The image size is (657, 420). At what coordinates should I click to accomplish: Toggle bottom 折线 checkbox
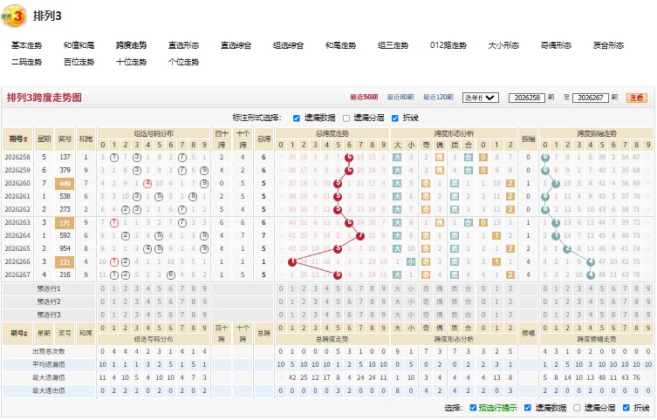coord(626,408)
